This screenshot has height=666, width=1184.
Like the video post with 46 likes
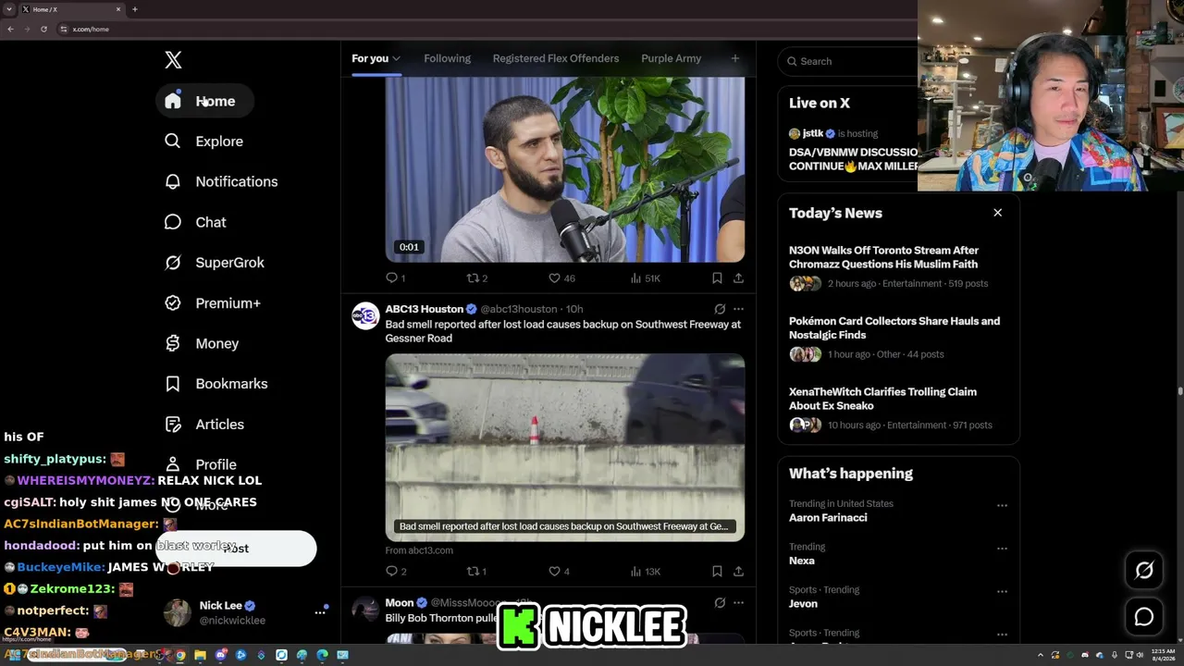[x=561, y=277]
